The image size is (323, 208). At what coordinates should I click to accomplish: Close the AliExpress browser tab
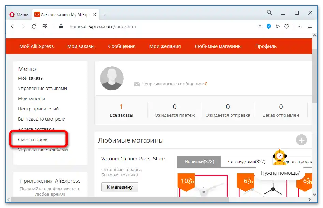[x=94, y=15]
